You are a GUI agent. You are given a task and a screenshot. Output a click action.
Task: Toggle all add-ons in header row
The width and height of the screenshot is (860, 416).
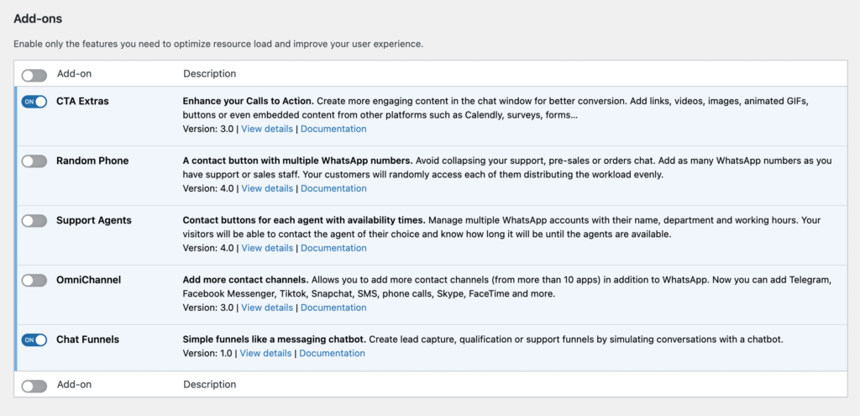34,75
